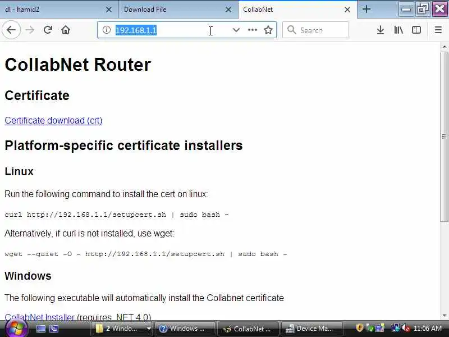Show site information for 192.168.1.1
The width and height of the screenshot is (449, 337).
pyautogui.click(x=107, y=30)
